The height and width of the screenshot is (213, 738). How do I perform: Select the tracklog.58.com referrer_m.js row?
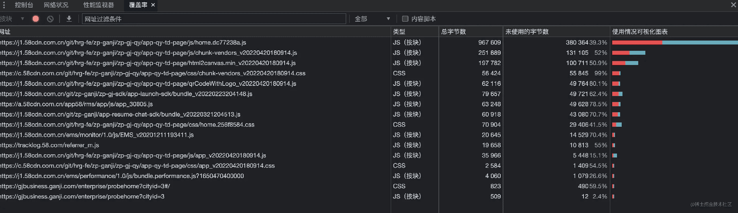[x=50, y=145]
